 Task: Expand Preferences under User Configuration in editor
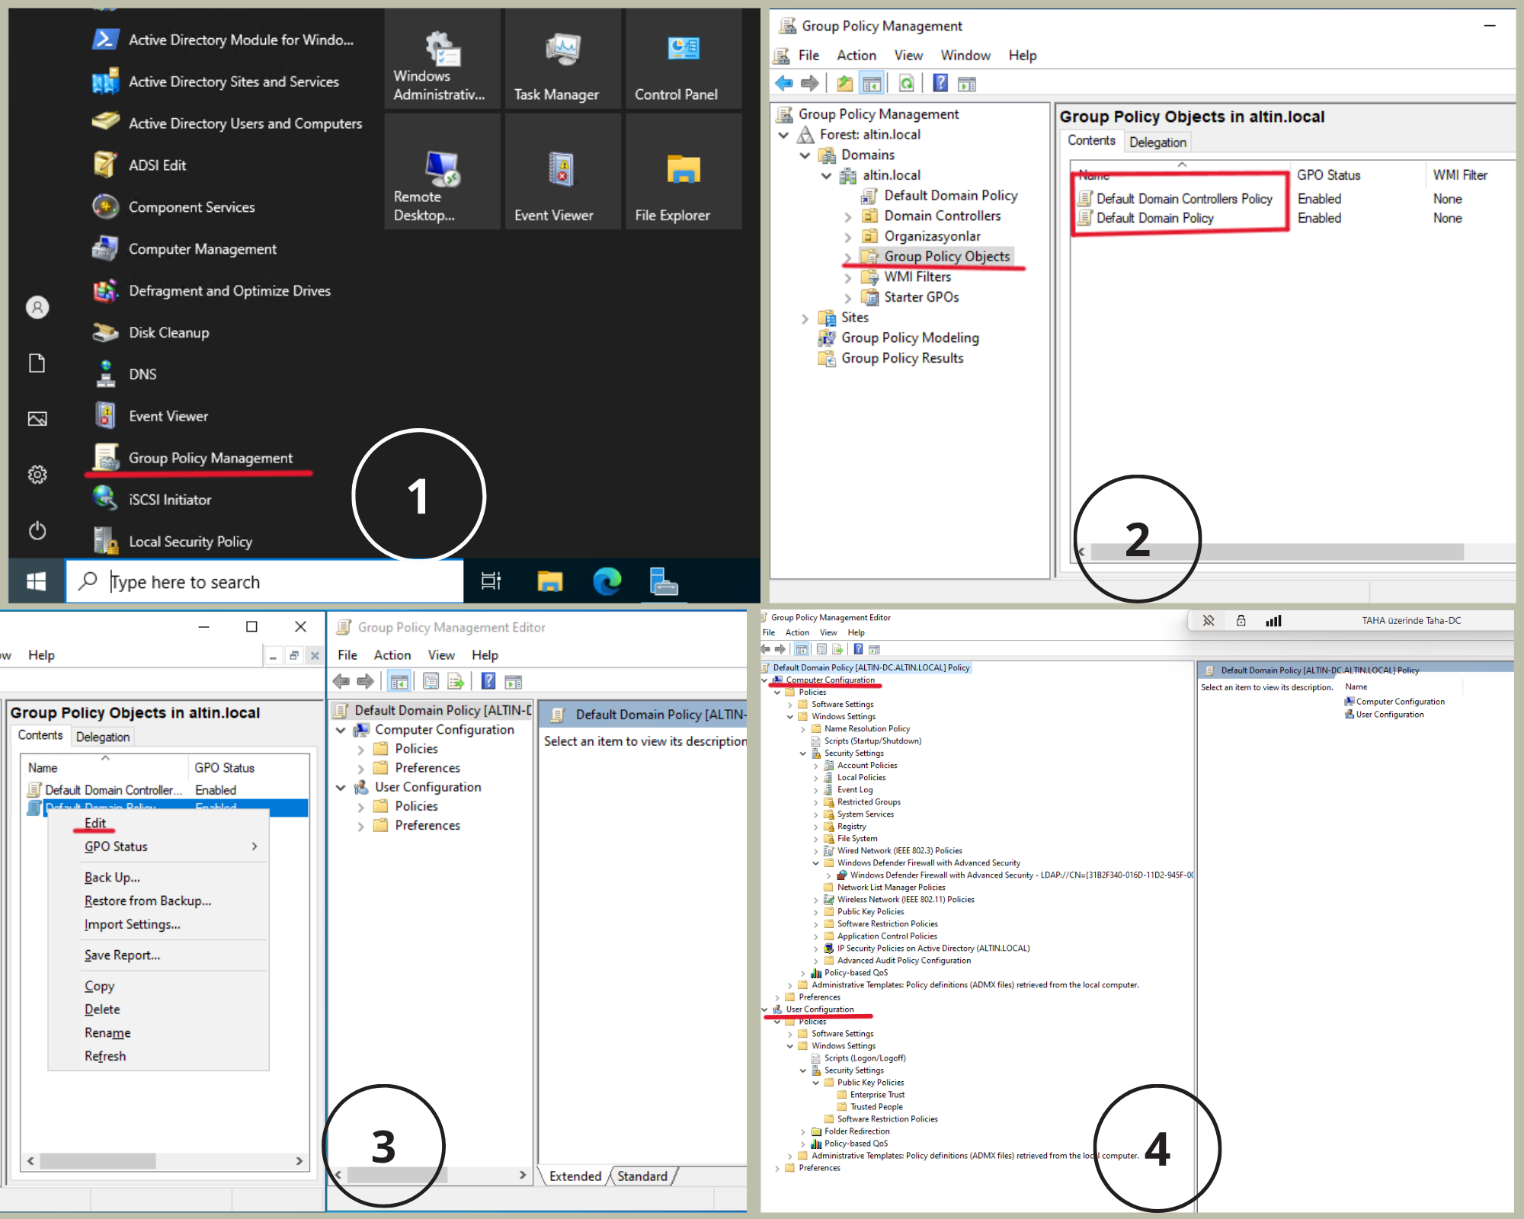(360, 826)
